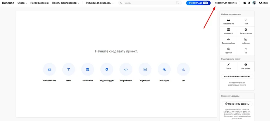
Task: Expand the Обзор dropdown menu
Action: 22,3
